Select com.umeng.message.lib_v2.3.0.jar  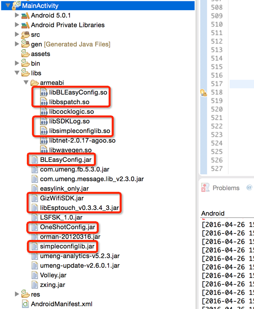click(x=92, y=179)
